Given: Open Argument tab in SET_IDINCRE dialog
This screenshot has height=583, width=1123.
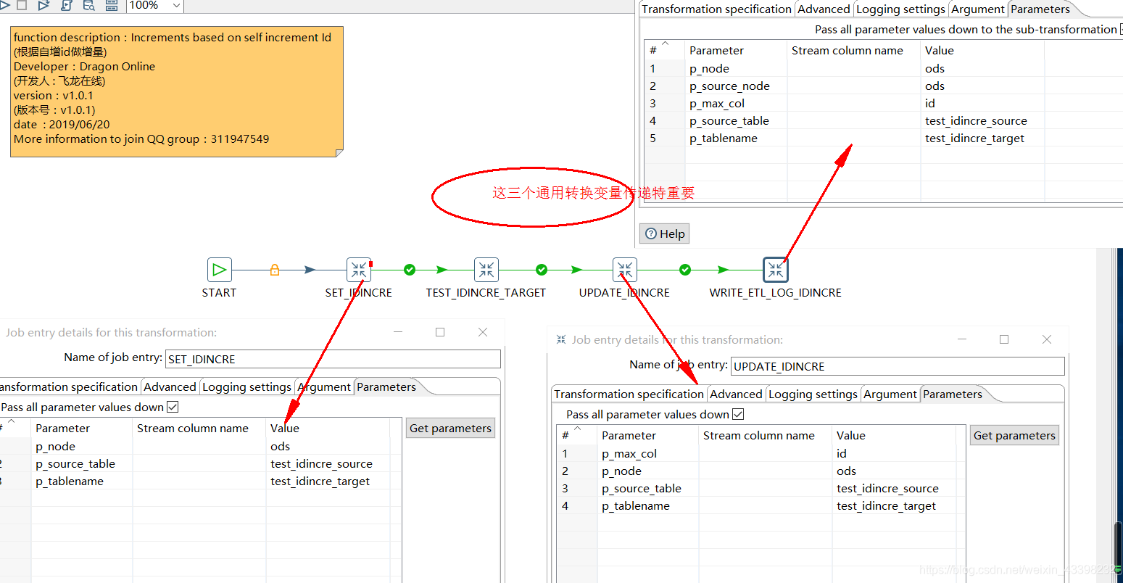Looking at the screenshot, I should click(324, 387).
